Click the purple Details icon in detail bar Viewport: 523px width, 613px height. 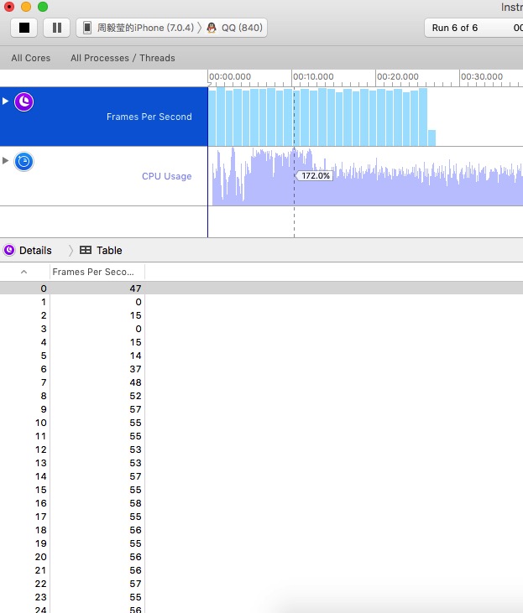pos(9,250)
